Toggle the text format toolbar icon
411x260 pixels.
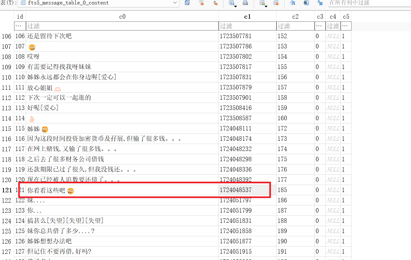[293, 3]
